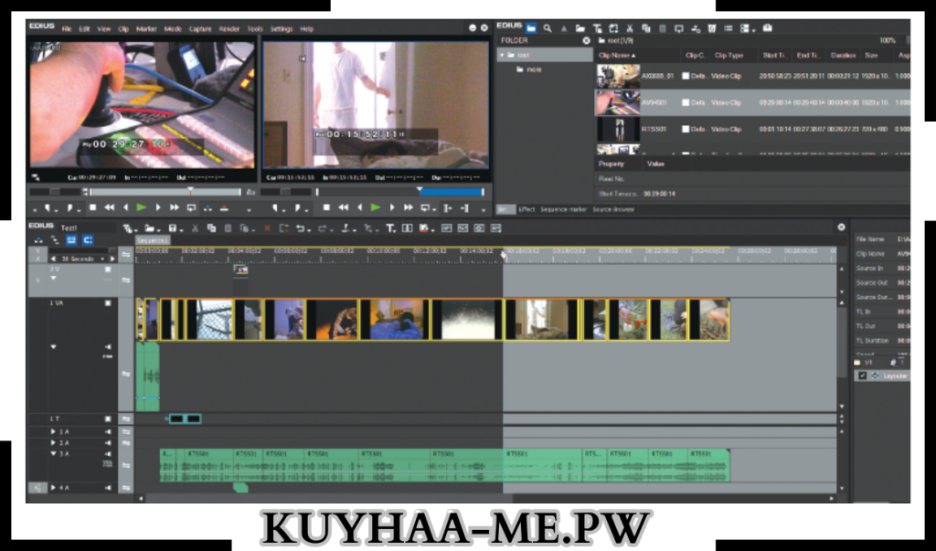
Task: Click the Clip Type column header
Action: [x=729, y=56]
